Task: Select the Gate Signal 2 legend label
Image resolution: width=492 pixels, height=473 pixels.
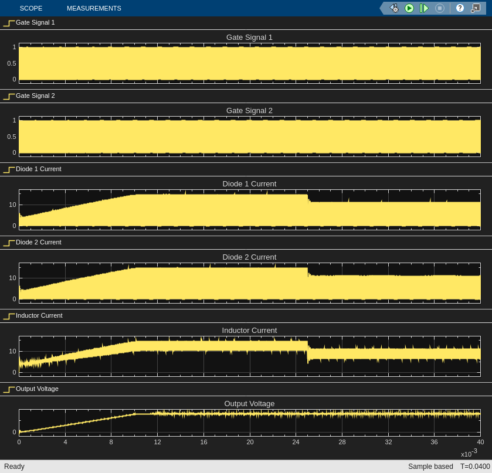Action: tap(35, 96)
